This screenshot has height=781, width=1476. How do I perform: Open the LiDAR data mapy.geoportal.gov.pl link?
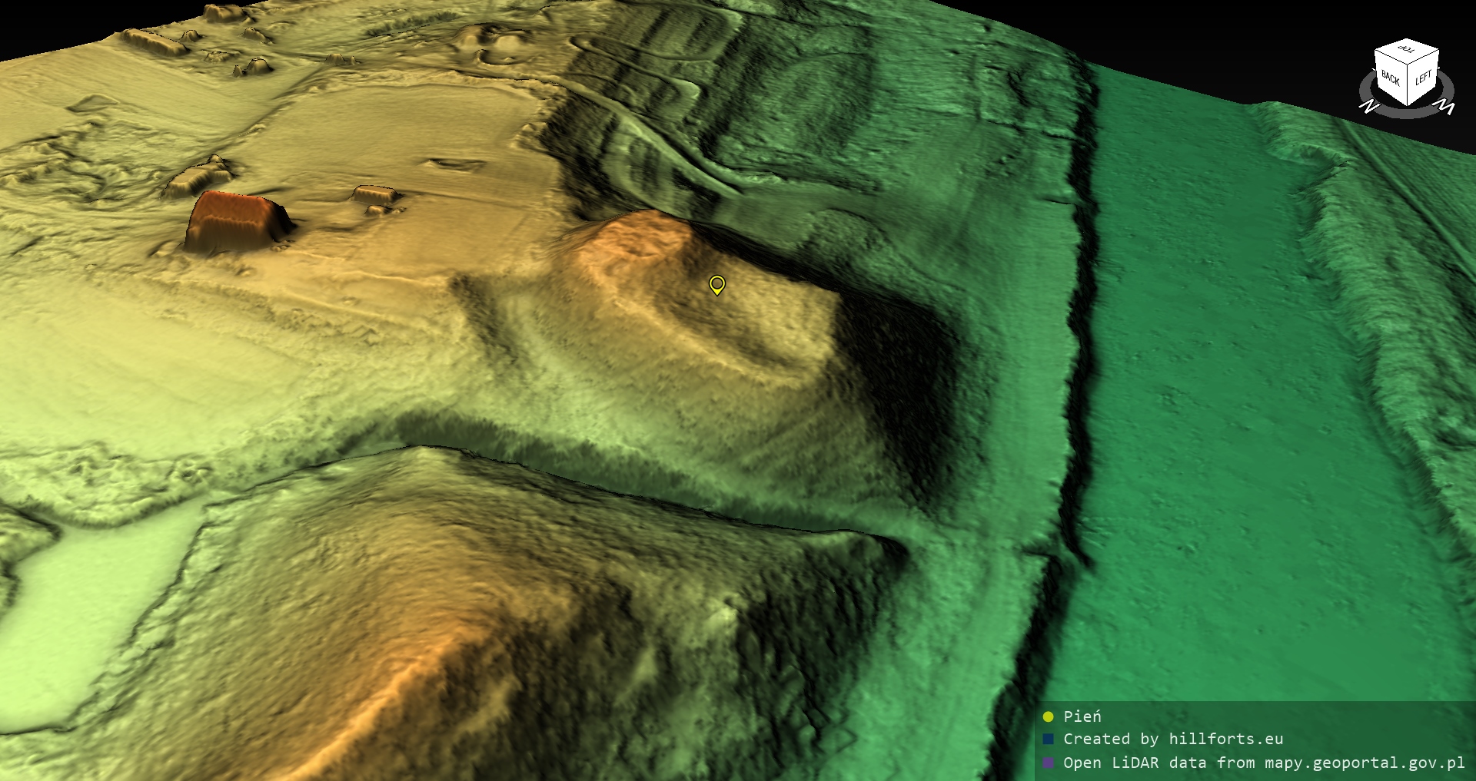(1264, 763)
